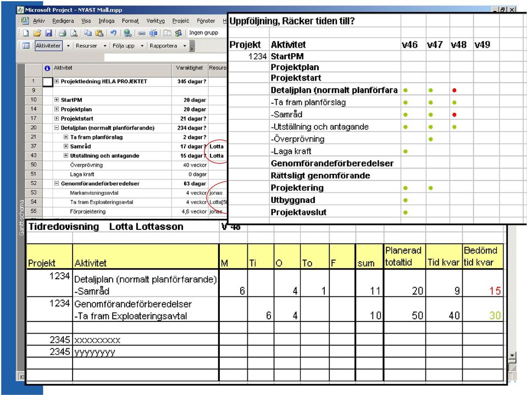Open the Arkiv menu
527x395 pixels.
coord(38,21)
